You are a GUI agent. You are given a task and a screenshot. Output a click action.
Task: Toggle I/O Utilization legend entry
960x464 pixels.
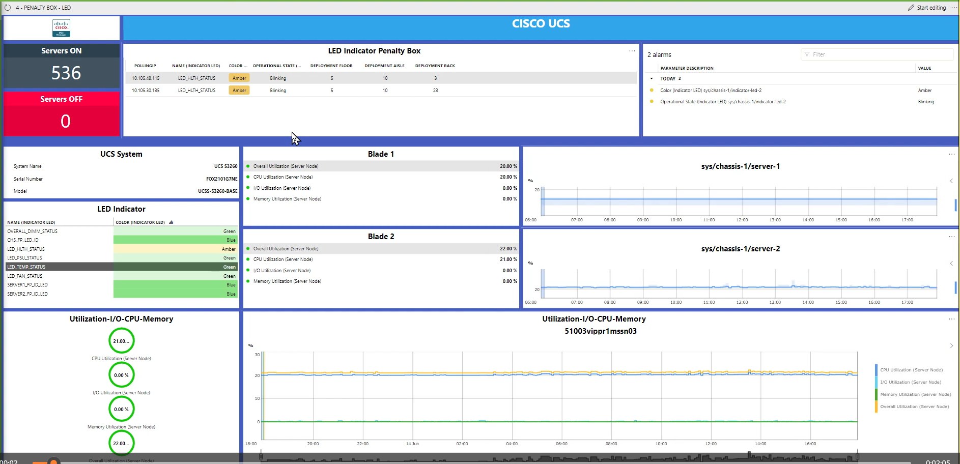(911, 382)
